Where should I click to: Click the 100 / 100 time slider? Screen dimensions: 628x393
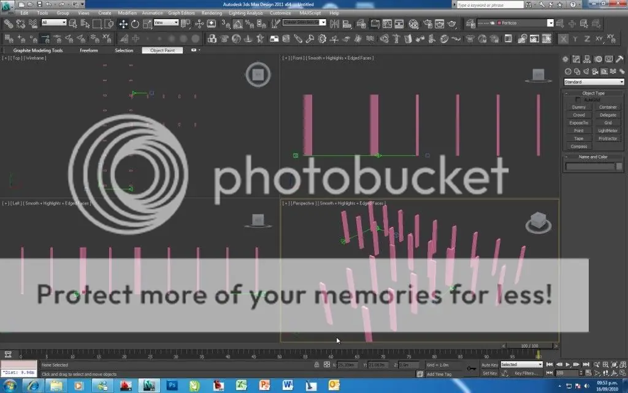click(x=529, y=346)
